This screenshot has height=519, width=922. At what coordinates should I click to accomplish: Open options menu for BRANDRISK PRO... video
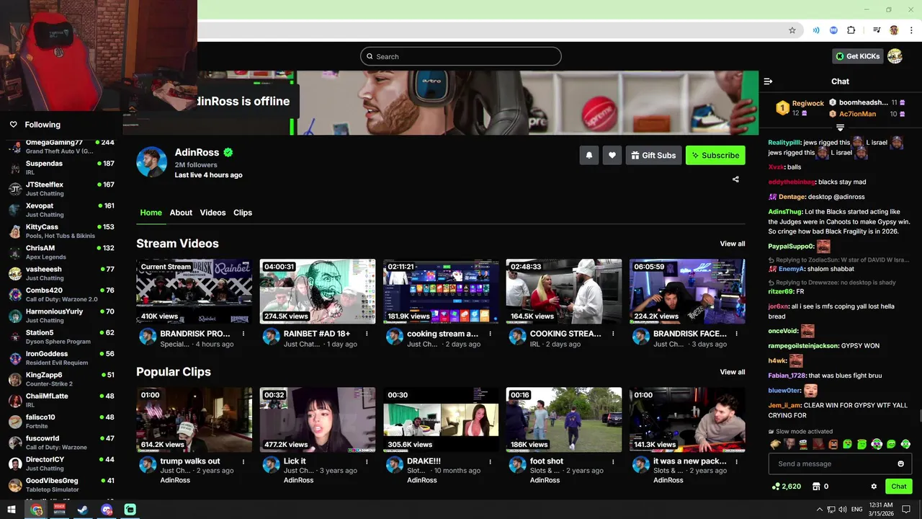(243, 334)
